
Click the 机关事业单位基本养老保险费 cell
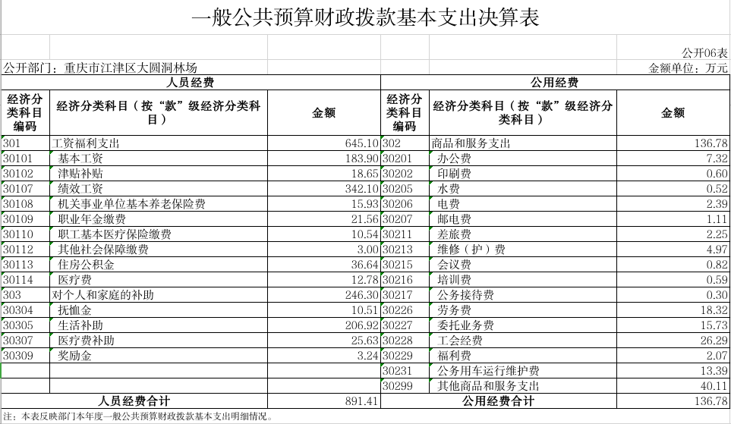[159, 203]
